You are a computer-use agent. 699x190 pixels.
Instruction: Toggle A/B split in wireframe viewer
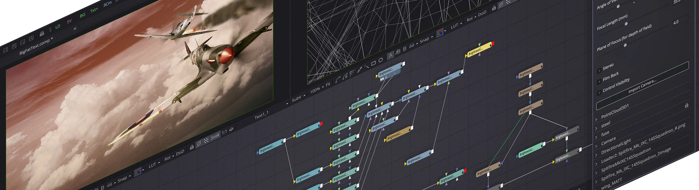(x=398, y=52)
